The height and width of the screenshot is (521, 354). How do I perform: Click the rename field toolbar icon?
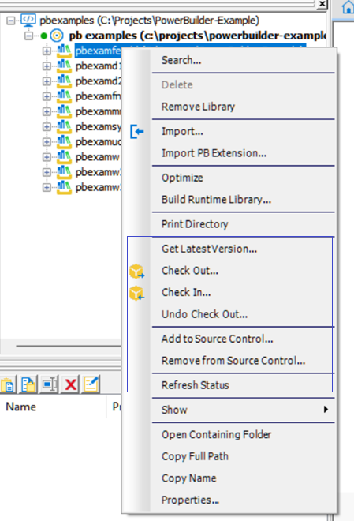coord(50,384)
